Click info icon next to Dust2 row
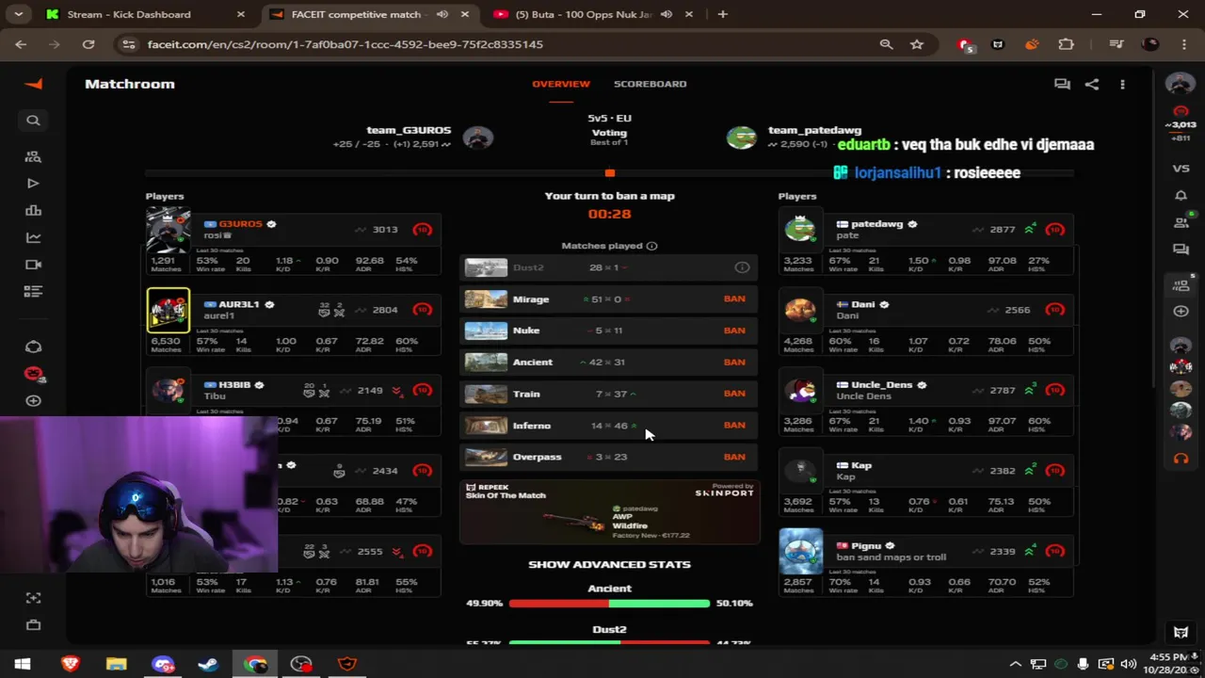1205x678 pixels. click(x=742, y=267)
